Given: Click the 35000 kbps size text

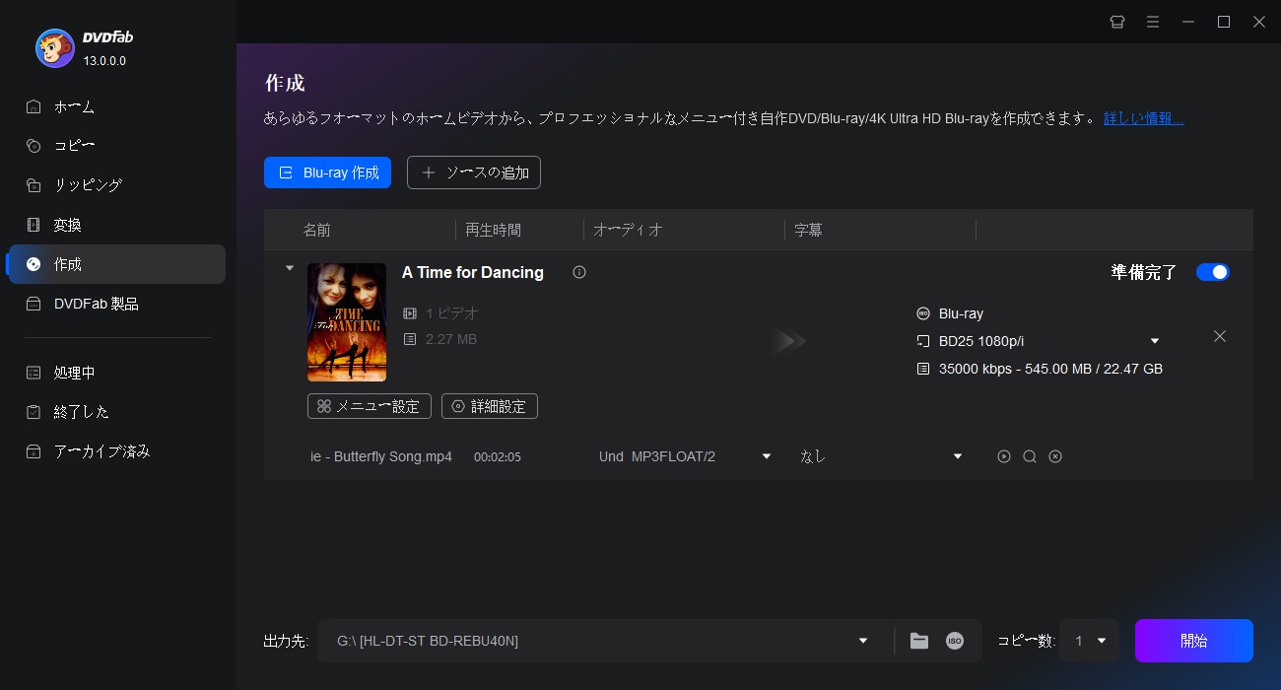Looking at the screenshot, I should pos(1050,369).
